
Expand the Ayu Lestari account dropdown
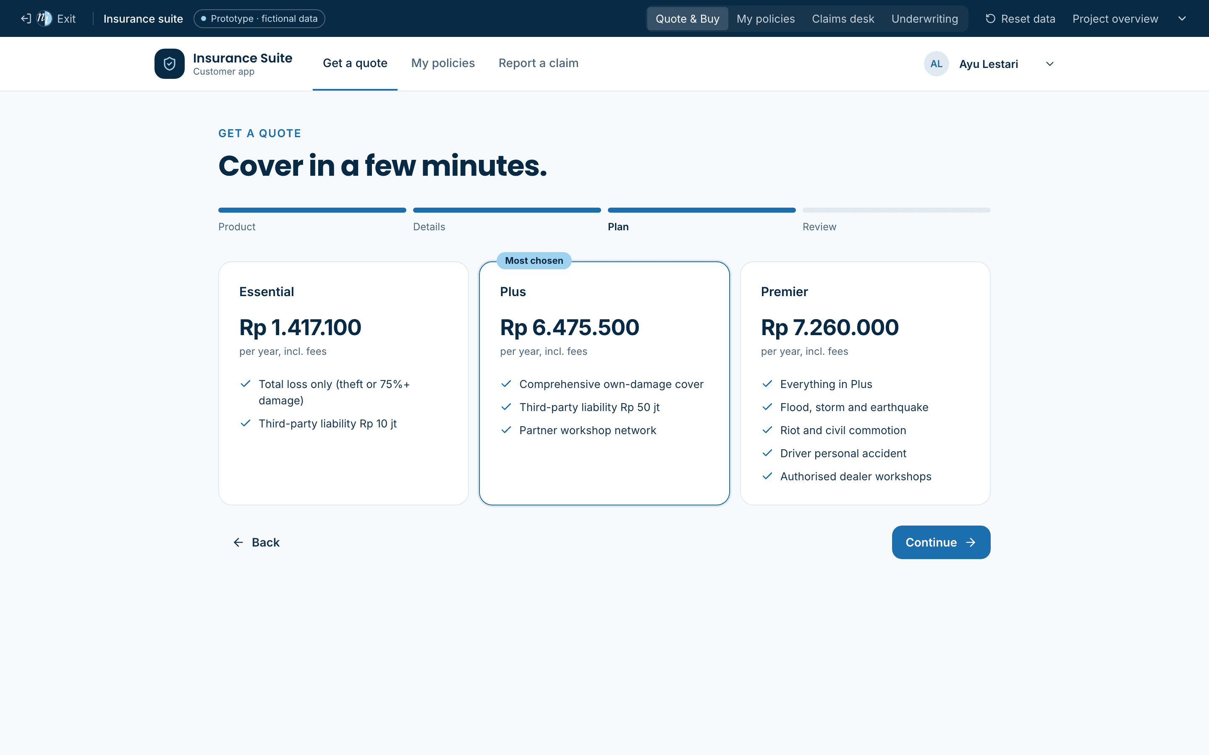click(x=1049, y=64)
